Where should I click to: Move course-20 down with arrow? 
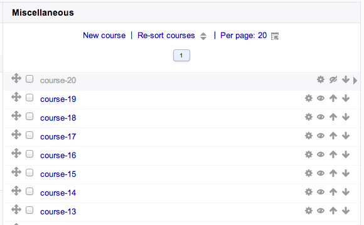pos(346,79)
